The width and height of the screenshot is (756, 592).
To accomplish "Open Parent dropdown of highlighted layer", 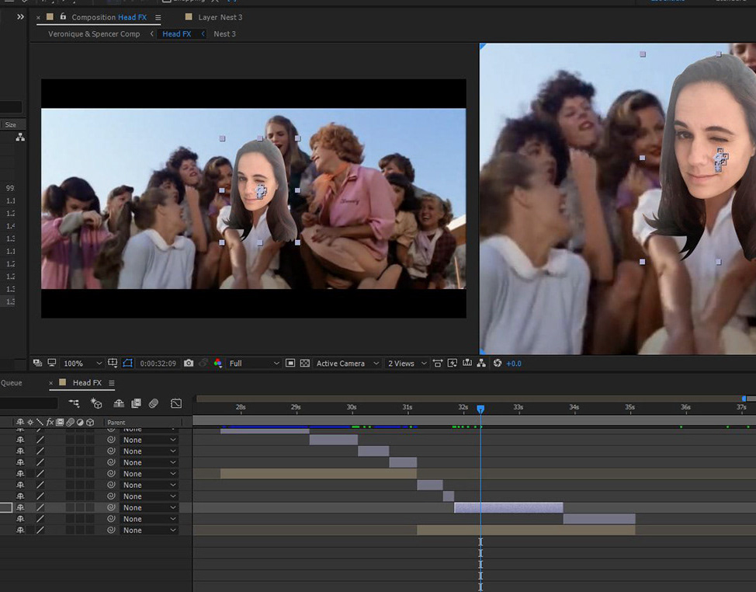I will [149, 507].
